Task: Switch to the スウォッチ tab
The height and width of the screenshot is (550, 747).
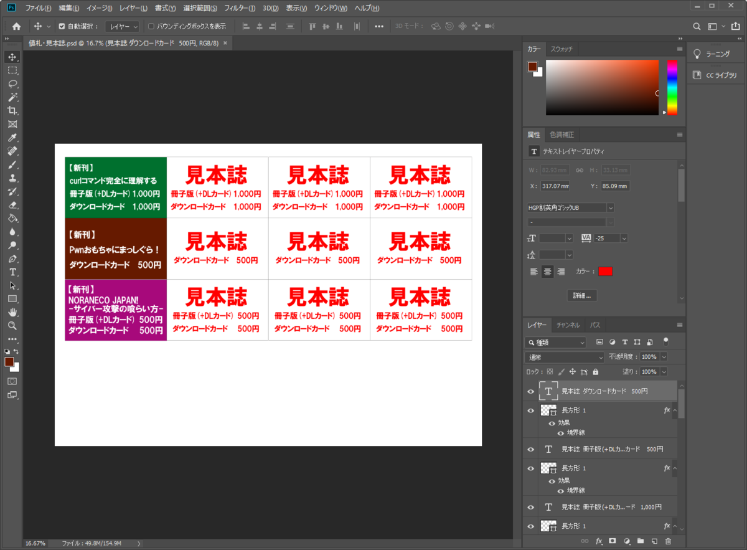Action: coord(561,49)
